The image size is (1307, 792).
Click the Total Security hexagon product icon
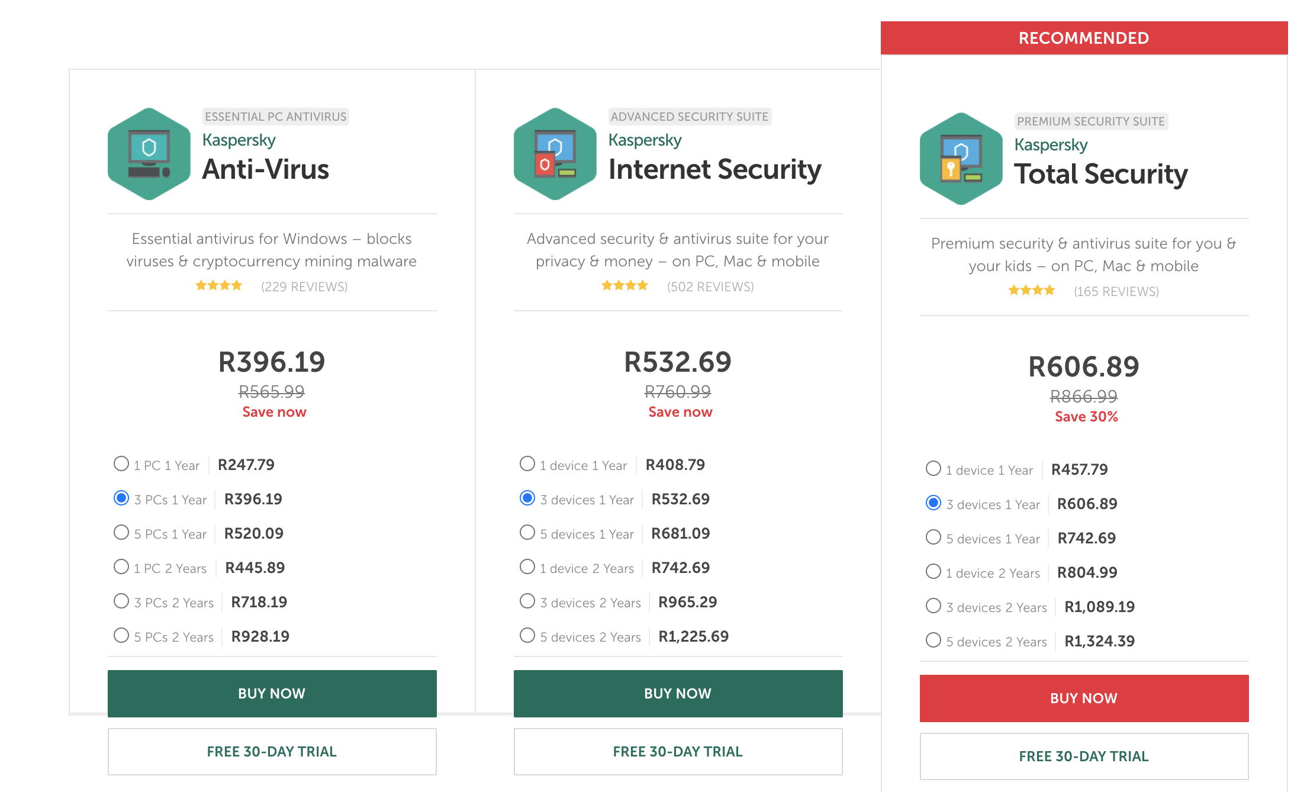(961, 159)
